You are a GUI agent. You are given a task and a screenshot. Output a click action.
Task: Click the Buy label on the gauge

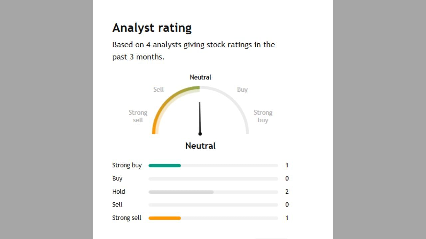[242, 90]
